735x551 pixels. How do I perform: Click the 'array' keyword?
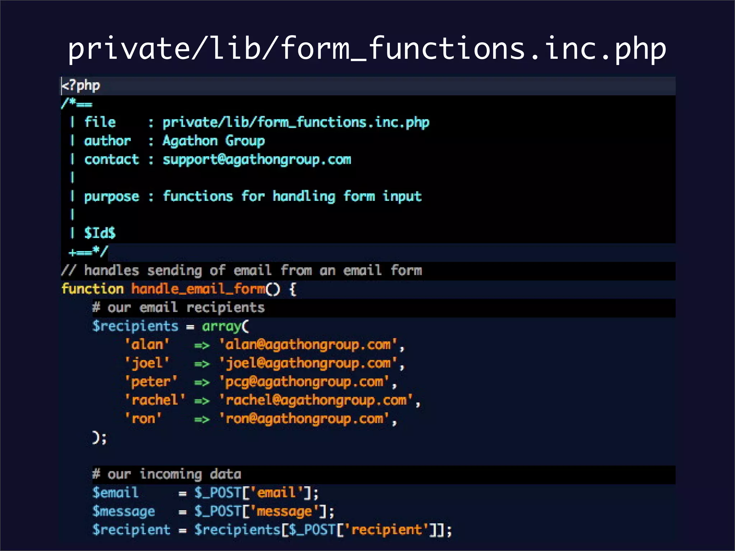click(221, 326)
